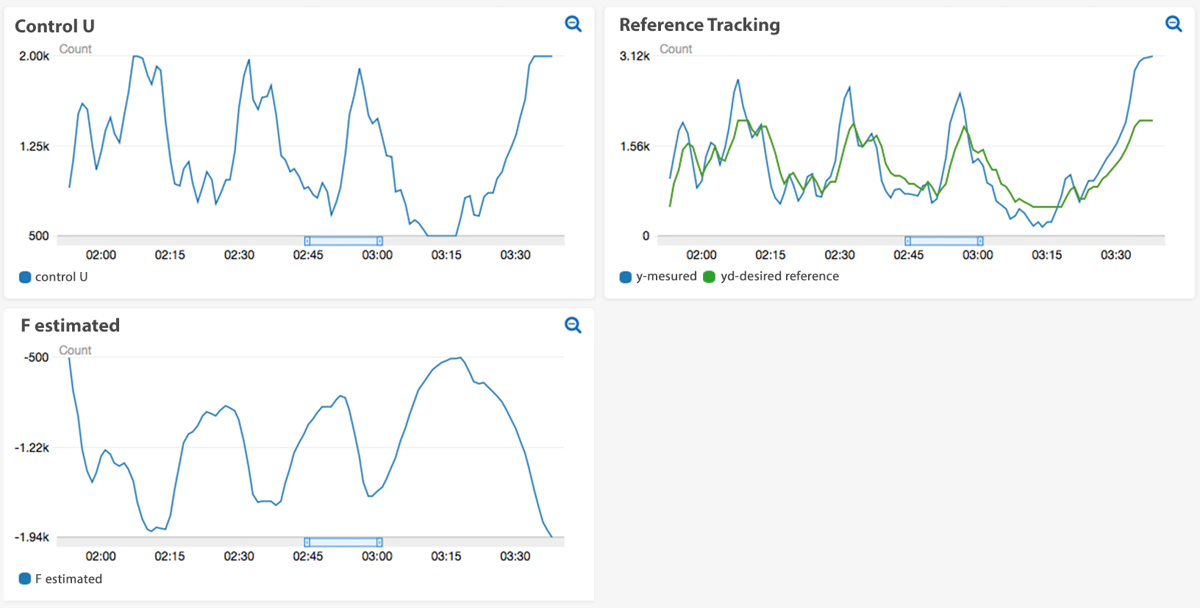The height and width of the screenshot is (608, 1200).
Task: Click 03:15 on Control U time axis
Action: (x=446, y=255)
